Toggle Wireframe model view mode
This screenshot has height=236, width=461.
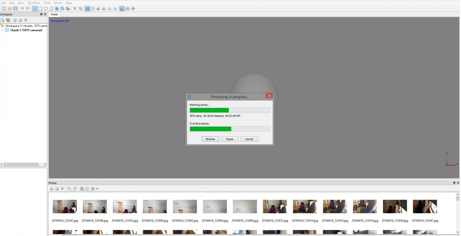coord(109,9)
